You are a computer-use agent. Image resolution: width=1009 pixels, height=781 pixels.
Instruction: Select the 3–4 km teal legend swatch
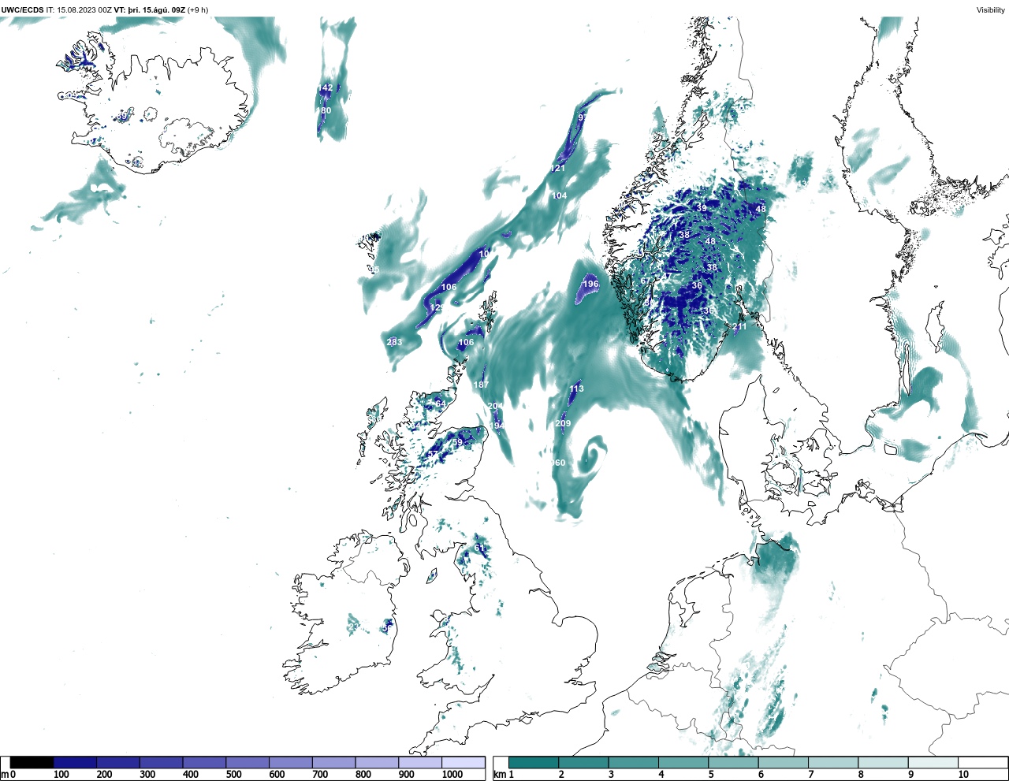coord(634,762)
